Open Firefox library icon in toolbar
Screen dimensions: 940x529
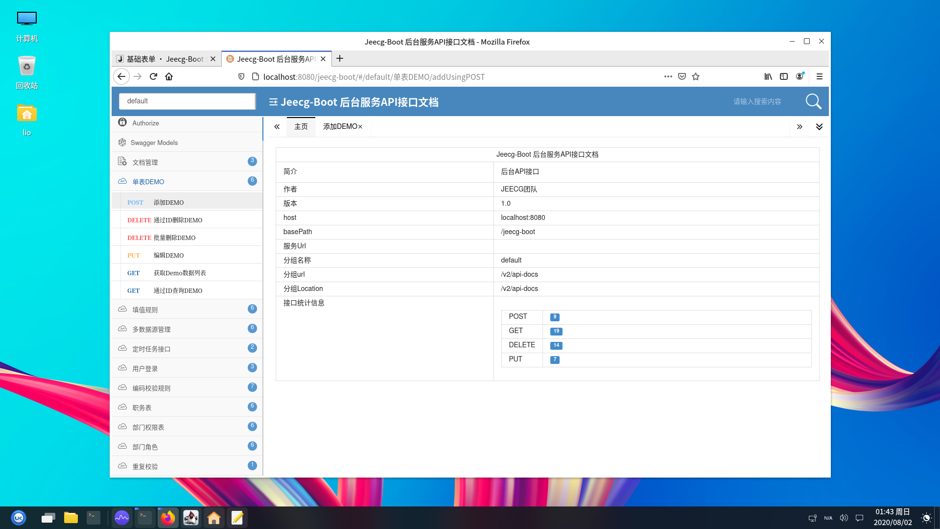pyautogui.click(x=768, y=76)
